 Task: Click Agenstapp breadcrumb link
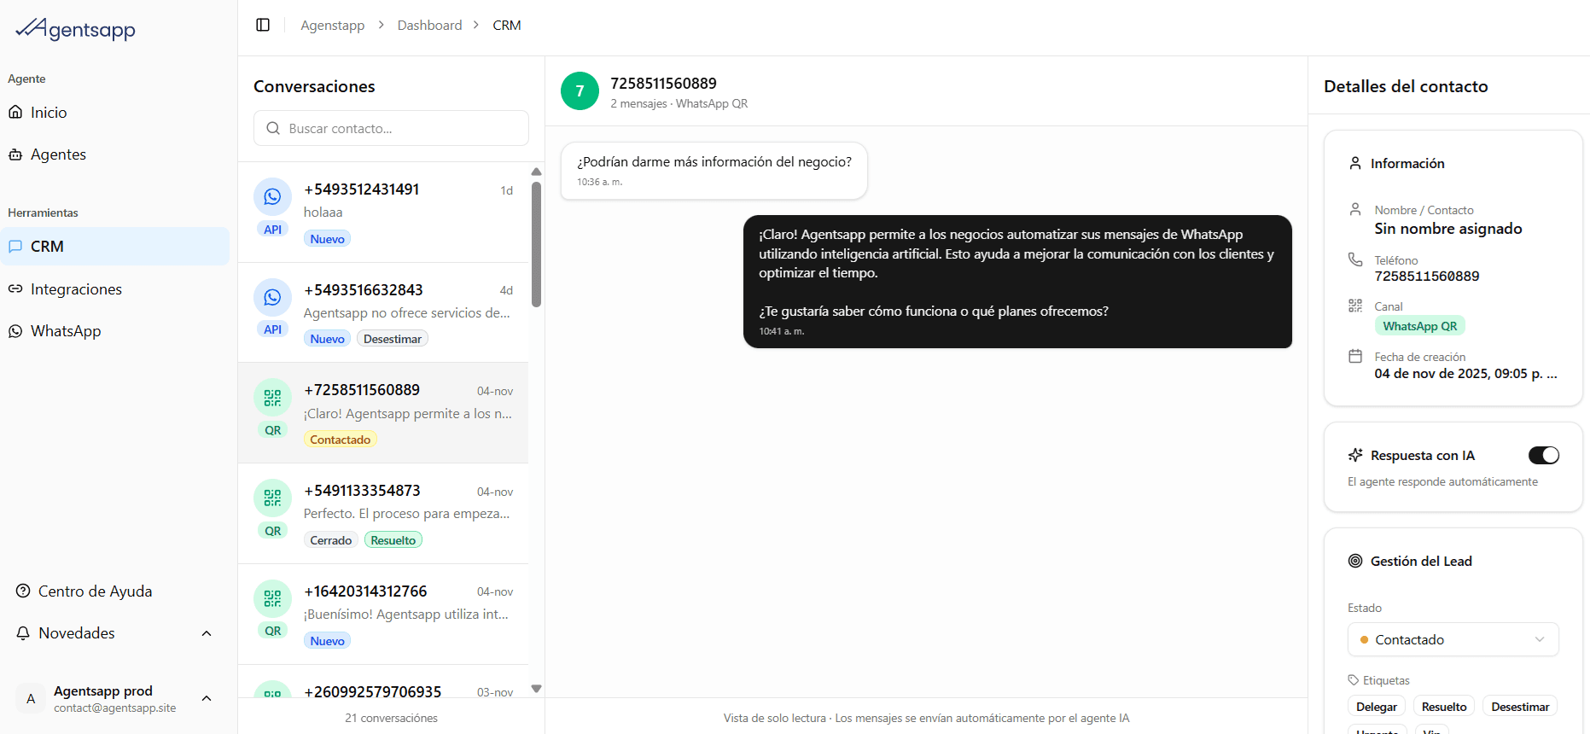click(333, 25)
